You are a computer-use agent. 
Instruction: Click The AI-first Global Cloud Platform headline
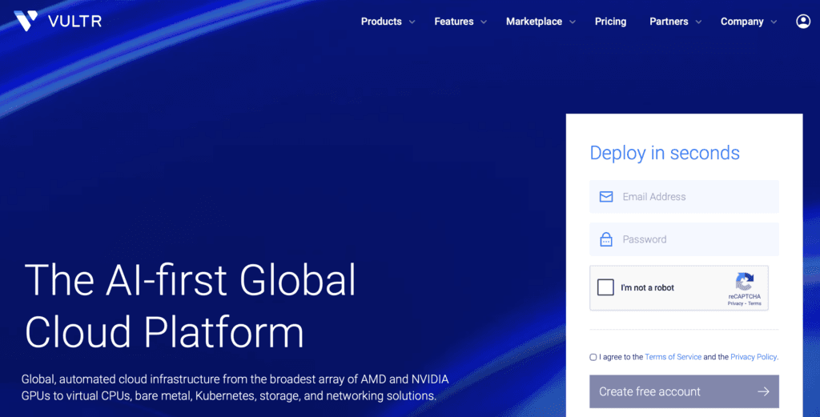point(191,306)
